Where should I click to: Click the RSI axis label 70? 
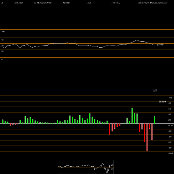pos(2,40)
